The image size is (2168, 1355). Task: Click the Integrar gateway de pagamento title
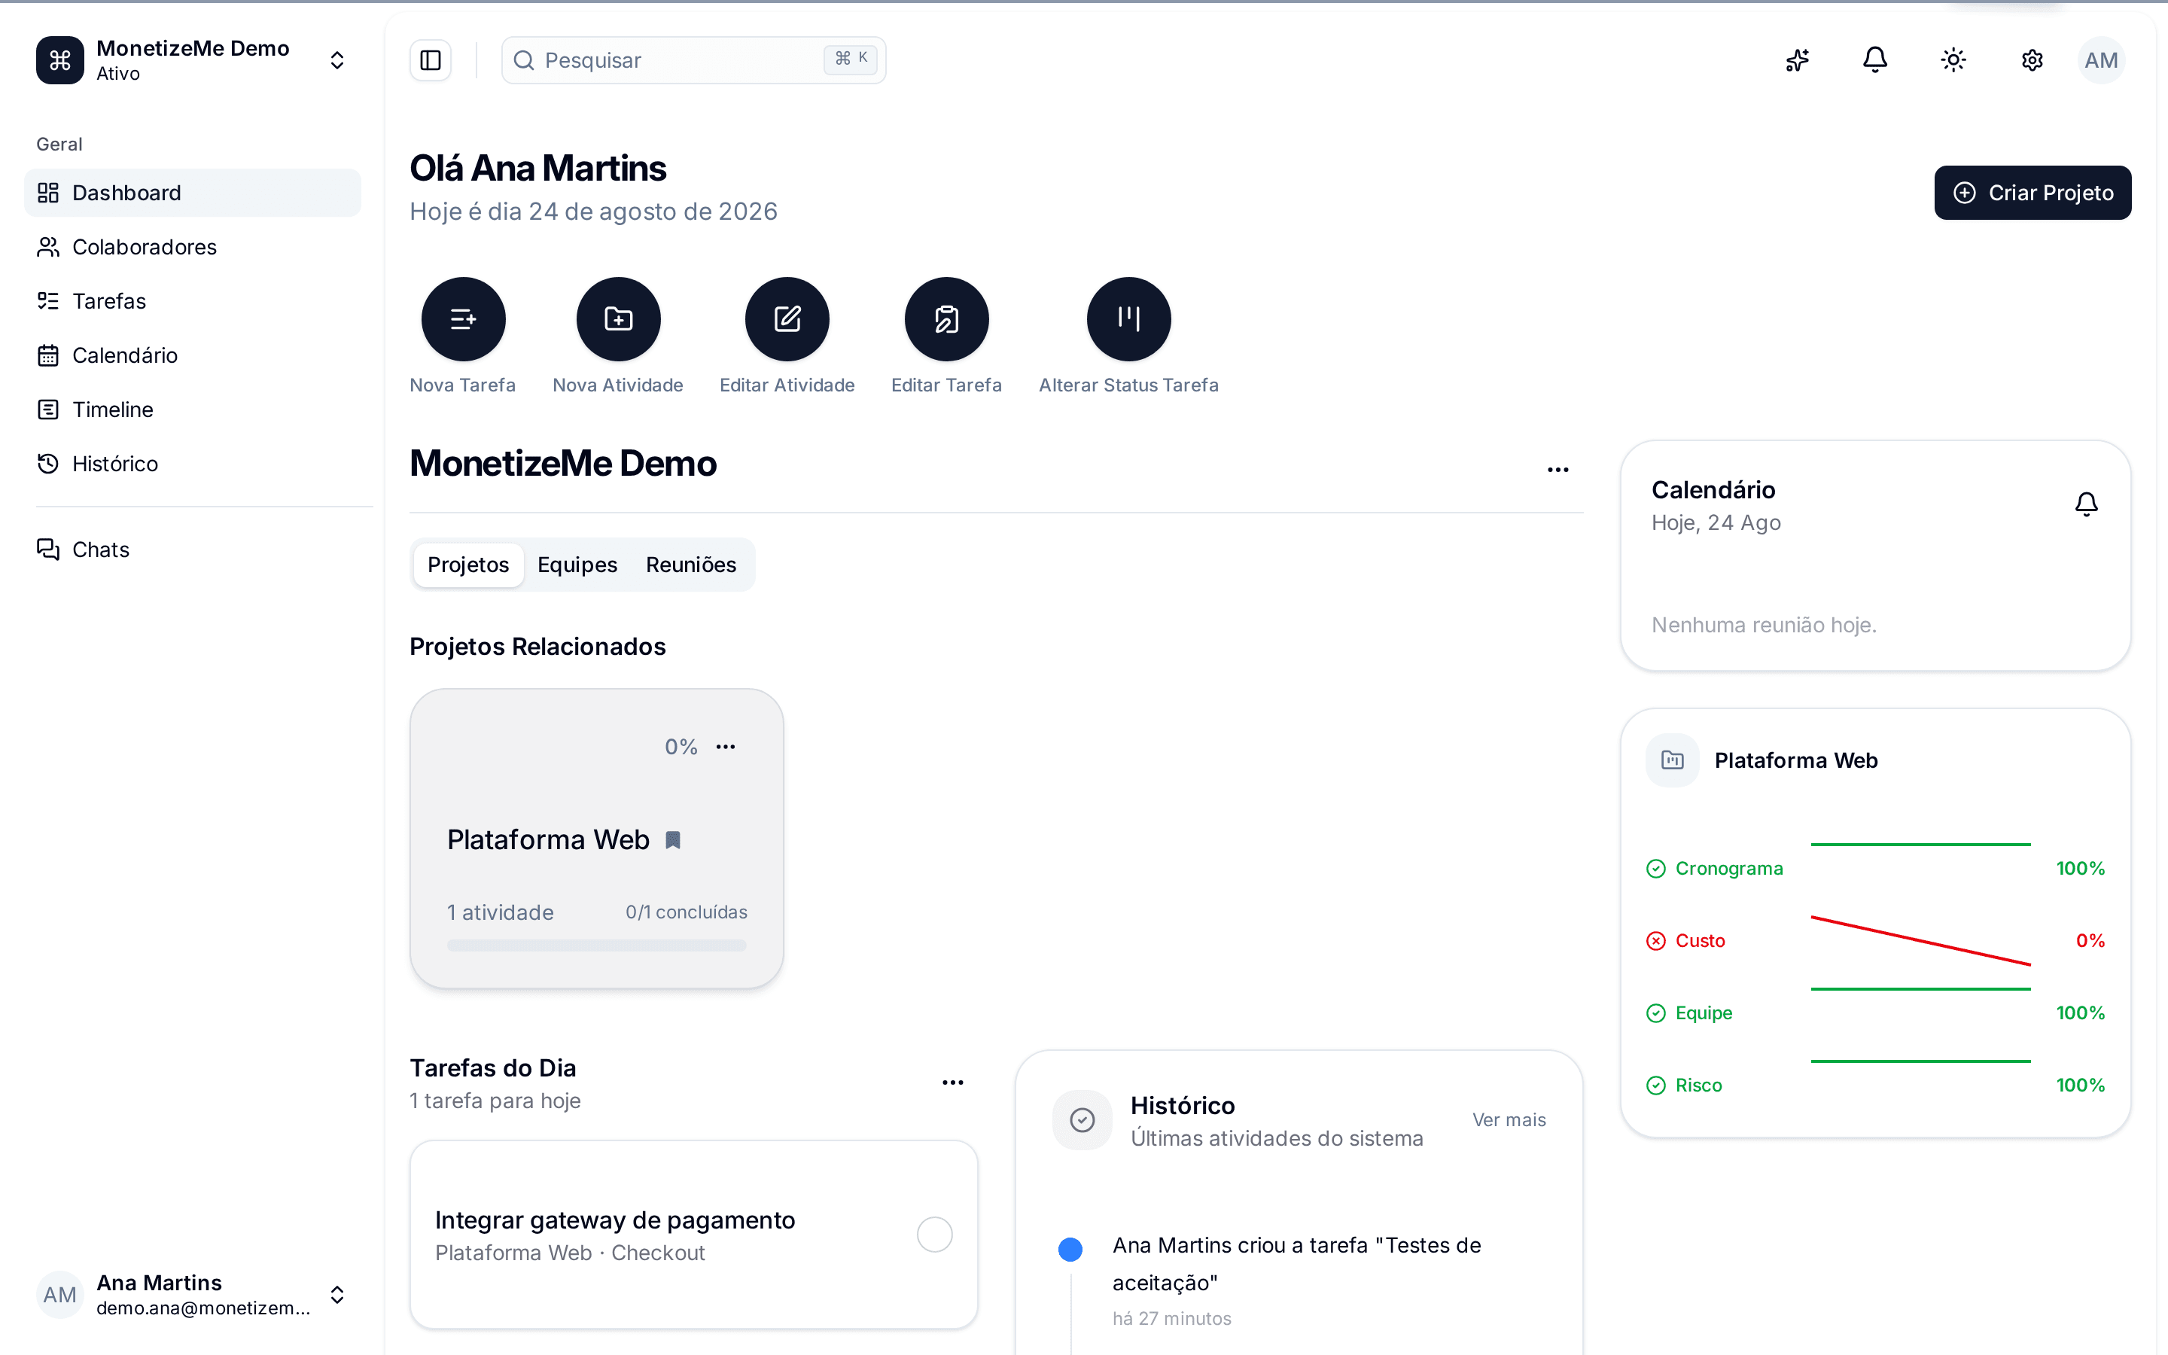coord(614,1219)
